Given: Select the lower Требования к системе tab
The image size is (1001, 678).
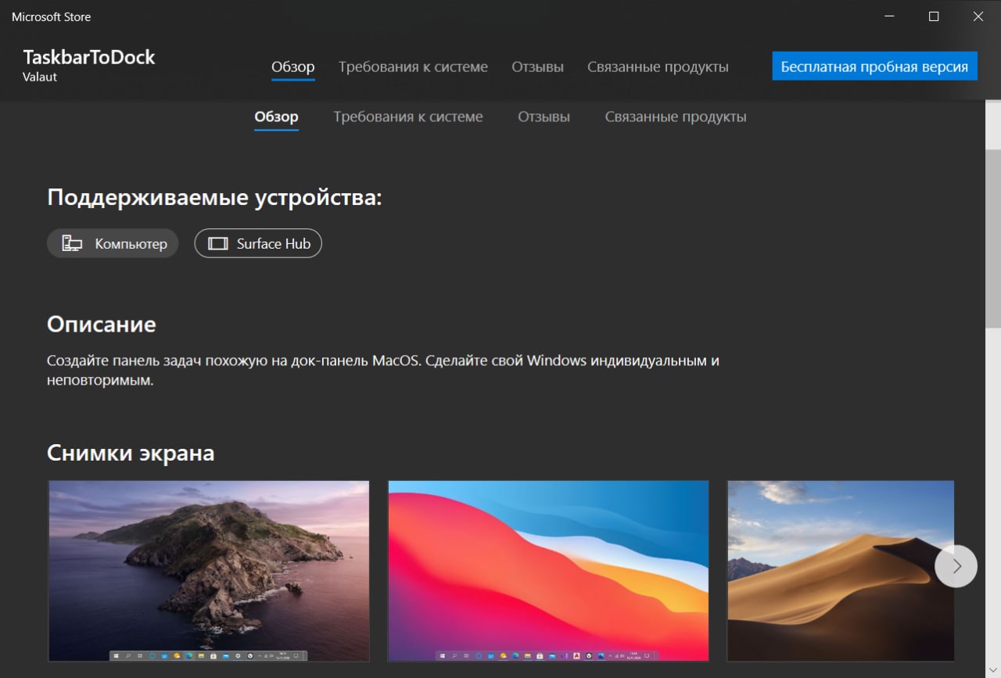Looking at the screenshot, I should [x=408, y=117].
